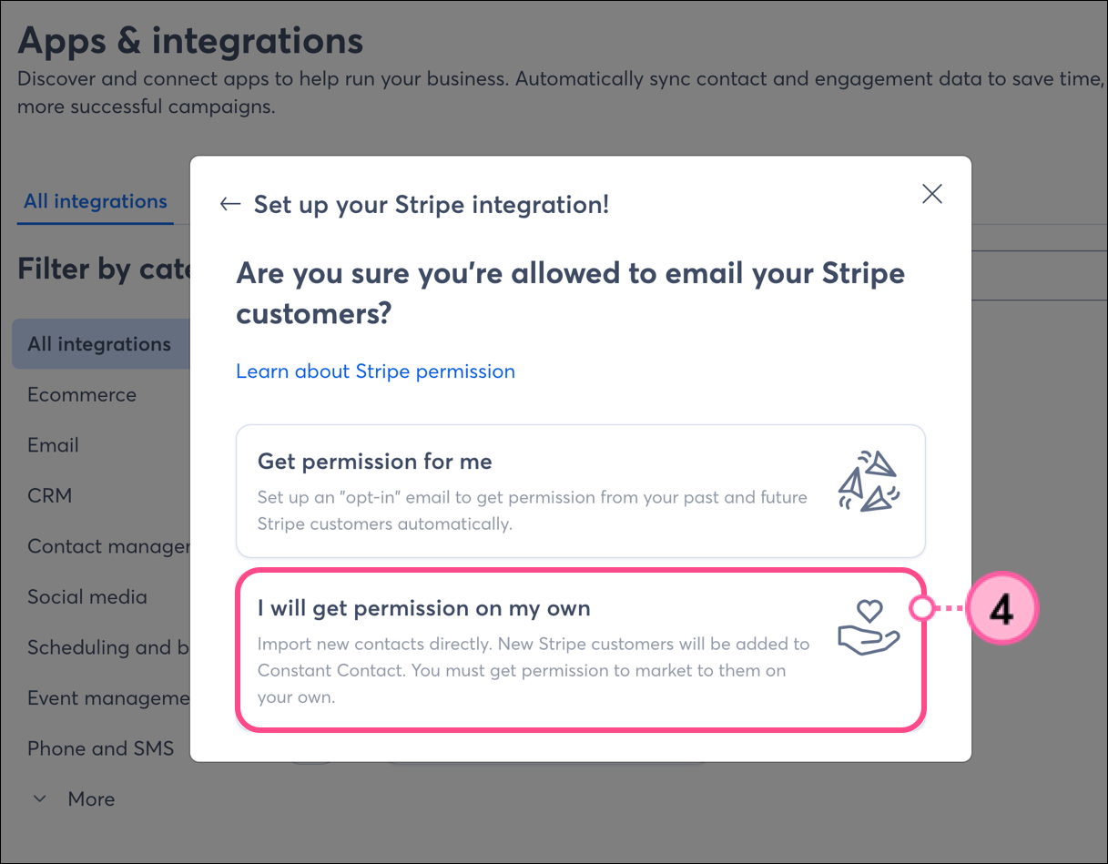
Task: Click the hand holding heart icon
Action: (x=868, y=626)
